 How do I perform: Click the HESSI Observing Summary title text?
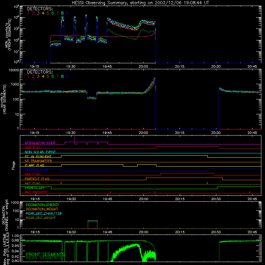point(140,3)
